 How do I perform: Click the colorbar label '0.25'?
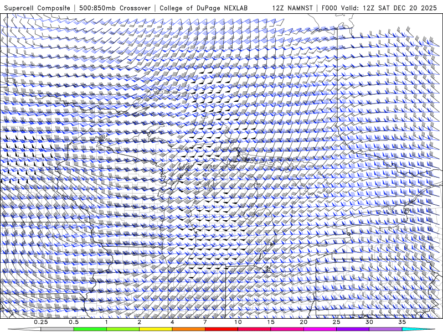pos(40,322)
